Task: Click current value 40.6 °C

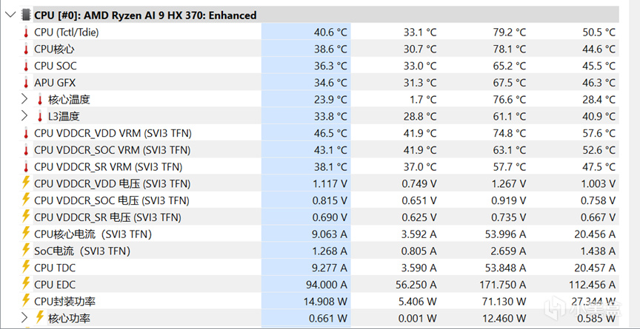Action: click(x=330, y=33)
